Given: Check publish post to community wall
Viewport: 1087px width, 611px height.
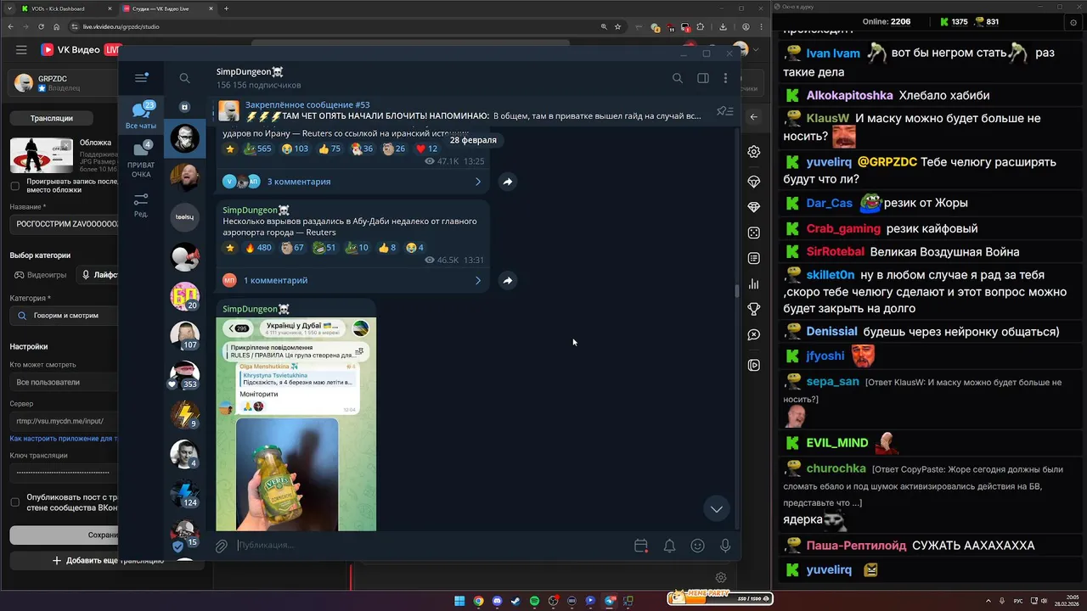Looking at the screenshot, I should click(14, 502).
